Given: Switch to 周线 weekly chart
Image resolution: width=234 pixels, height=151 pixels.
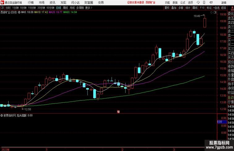Looking at the screenshot, I should pos(65,8).
